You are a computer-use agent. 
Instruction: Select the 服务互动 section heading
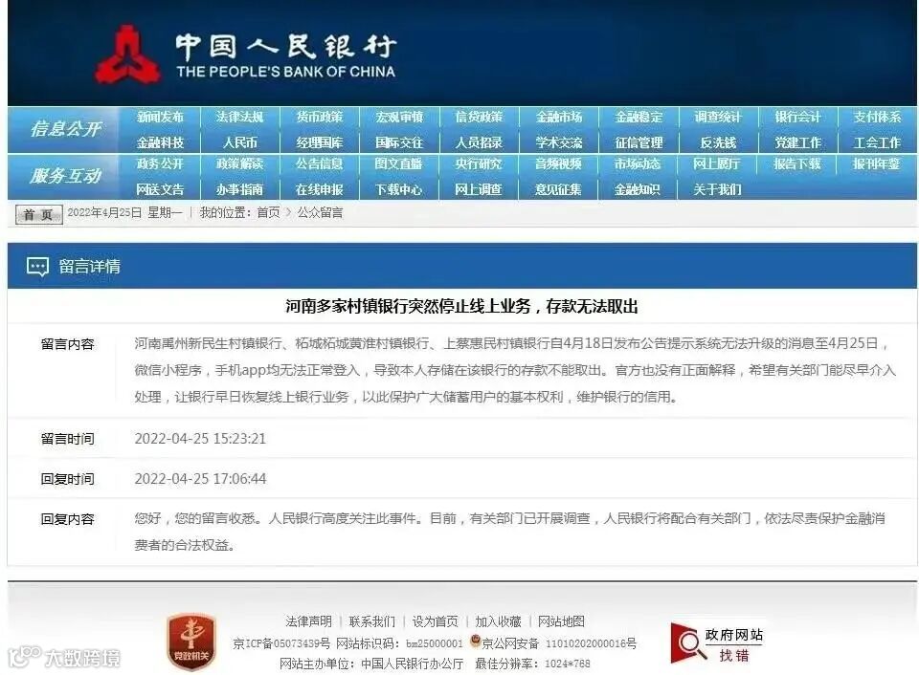point(66,176)
